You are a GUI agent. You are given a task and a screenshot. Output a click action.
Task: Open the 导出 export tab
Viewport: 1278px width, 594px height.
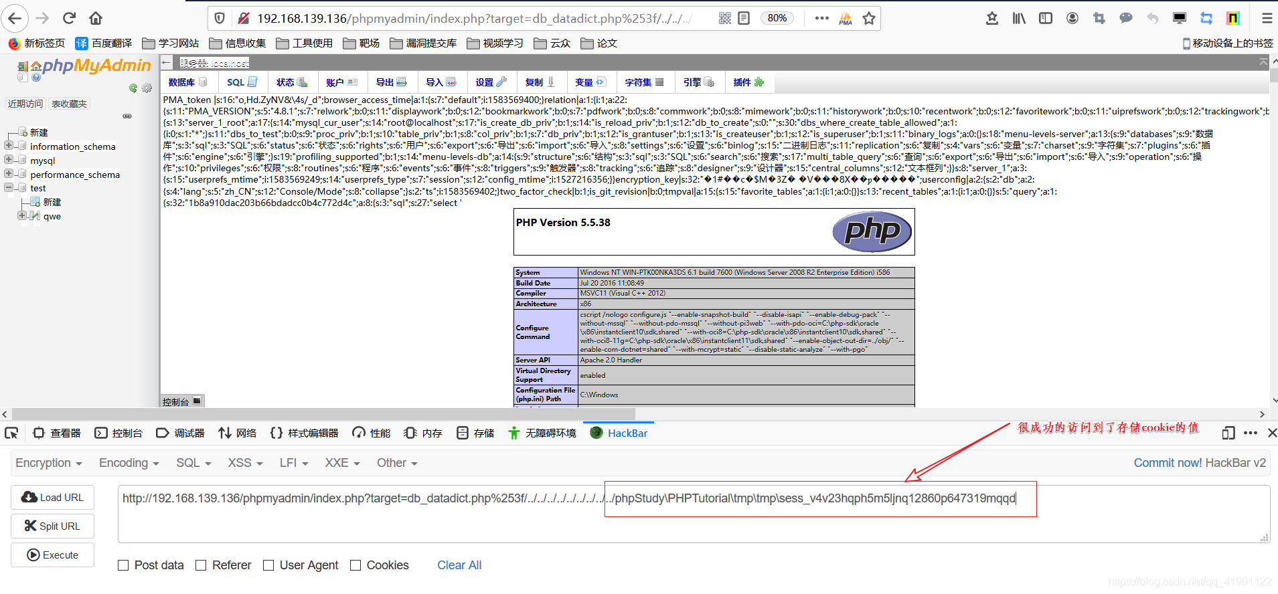(x=391, y=82)
